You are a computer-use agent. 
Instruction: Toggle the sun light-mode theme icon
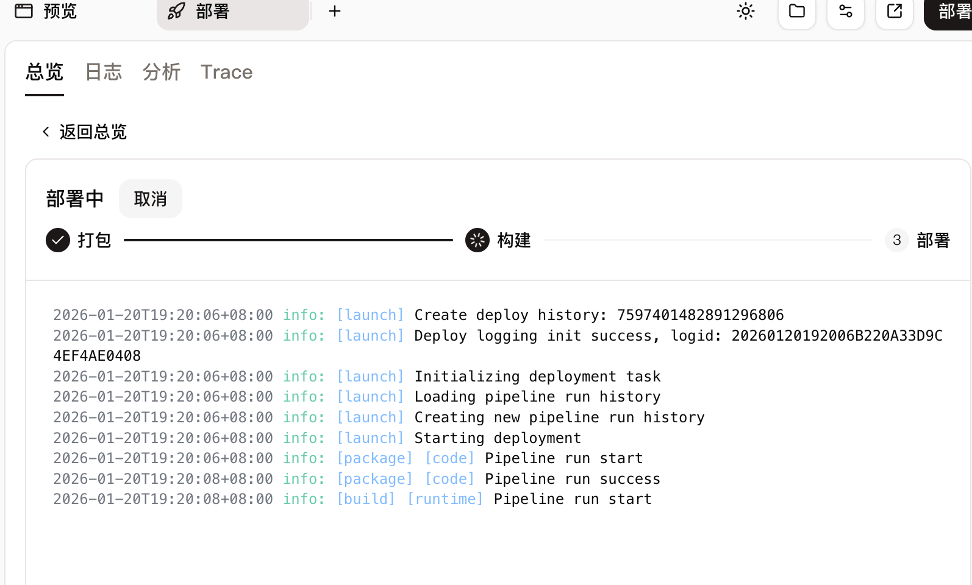[x=745, y=11]
